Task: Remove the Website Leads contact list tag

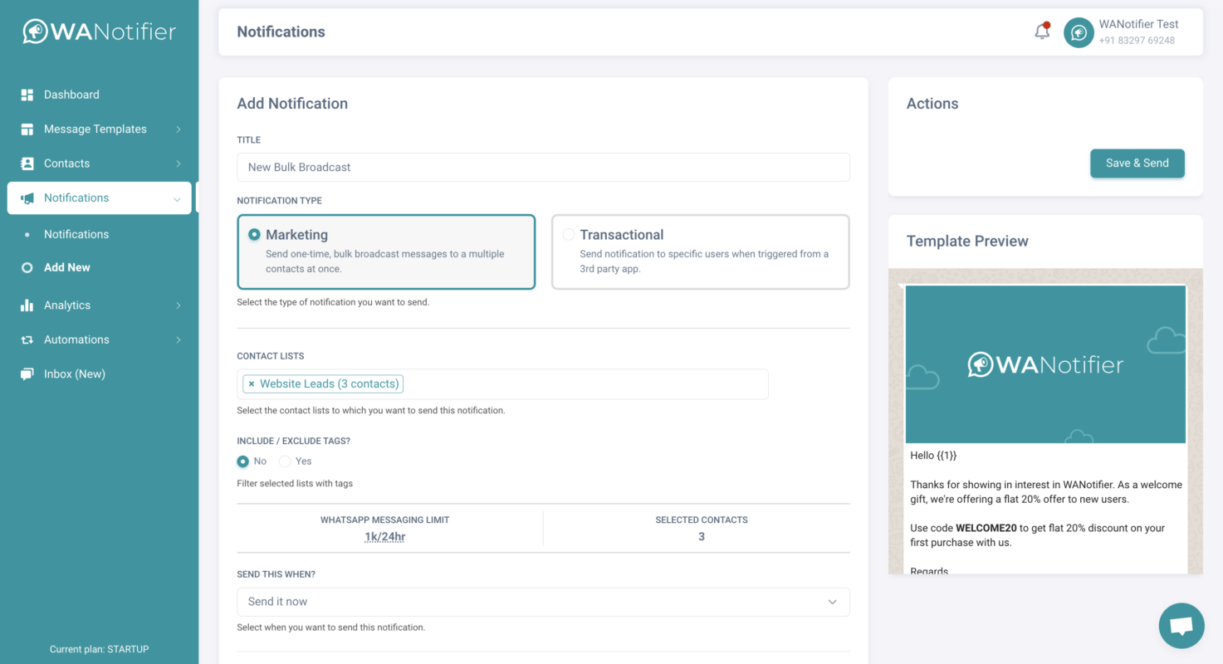Action: click(x=252, y=384)
